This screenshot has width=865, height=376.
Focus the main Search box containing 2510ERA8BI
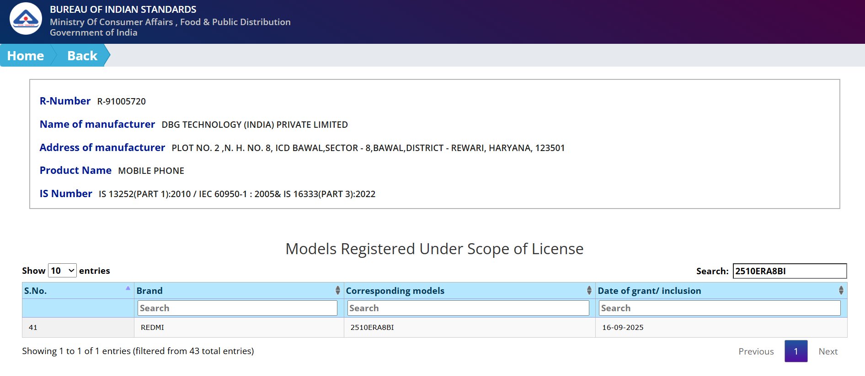[x=789, y=271]
